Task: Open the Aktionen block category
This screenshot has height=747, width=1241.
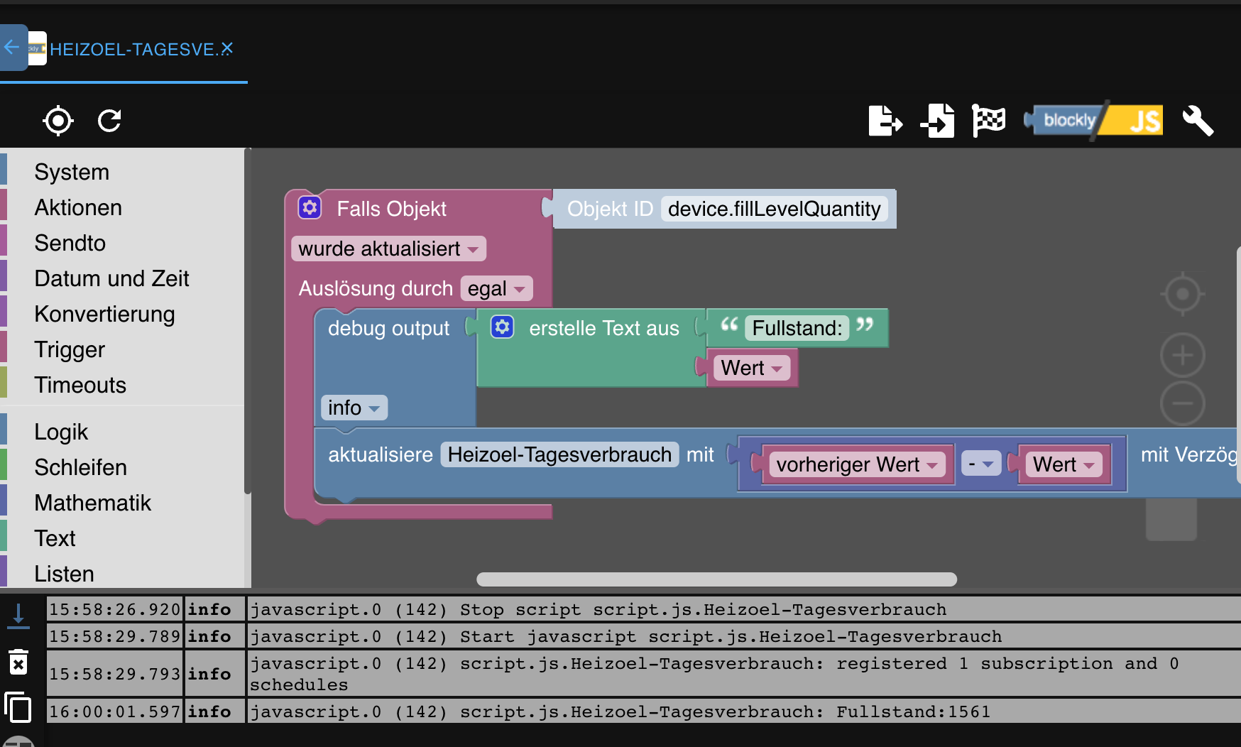Action: click(78, 207)
